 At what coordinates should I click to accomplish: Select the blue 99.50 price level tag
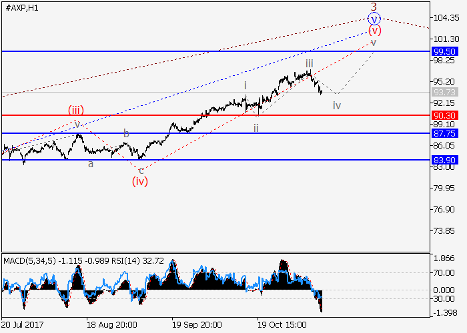pos(444,51)
